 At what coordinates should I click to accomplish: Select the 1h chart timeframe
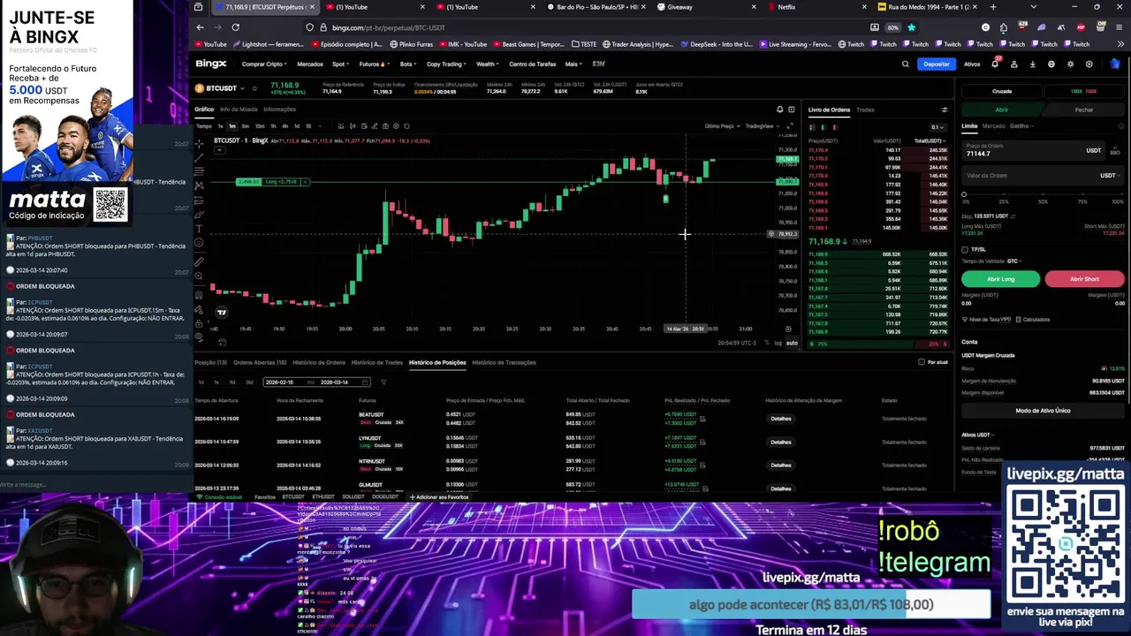(x=273, y=125)
